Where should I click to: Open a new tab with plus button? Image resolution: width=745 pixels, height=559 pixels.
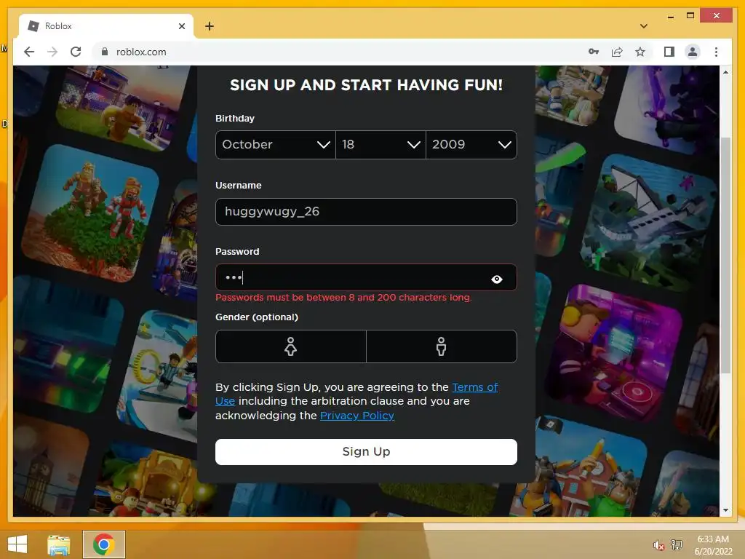pos(210,26)
